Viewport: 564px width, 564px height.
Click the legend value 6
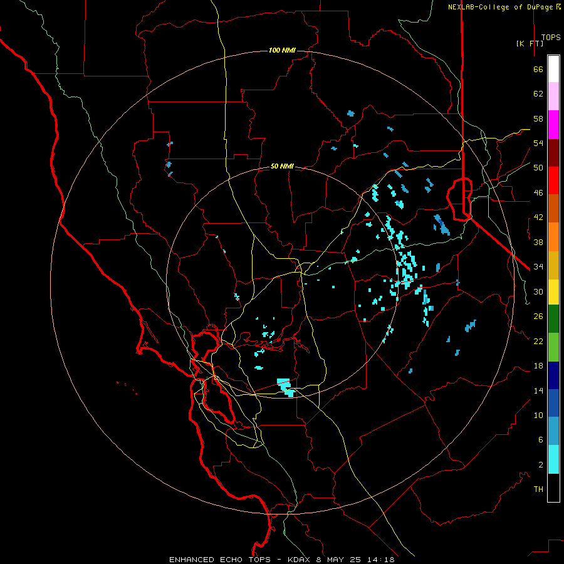(540, 440)
